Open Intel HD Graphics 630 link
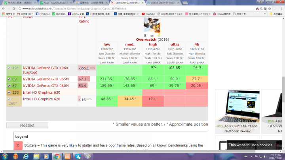The width and height of the screenshot is (285, 160). click(42, 92)
